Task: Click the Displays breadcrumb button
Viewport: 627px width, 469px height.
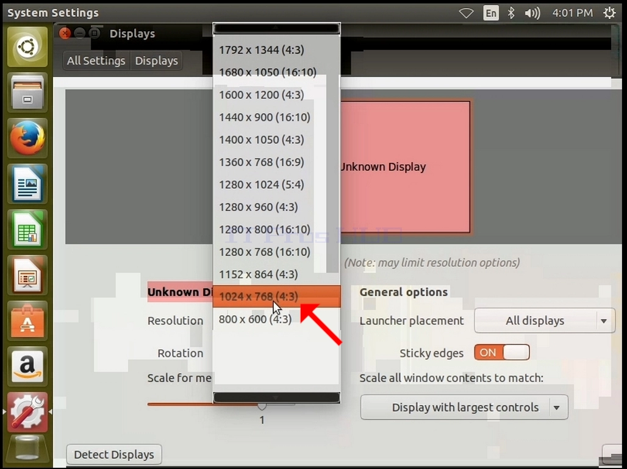Action: point(156,61)
